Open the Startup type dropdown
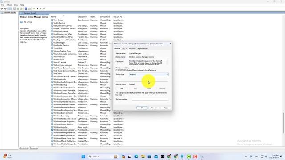 tap(149, 75)
